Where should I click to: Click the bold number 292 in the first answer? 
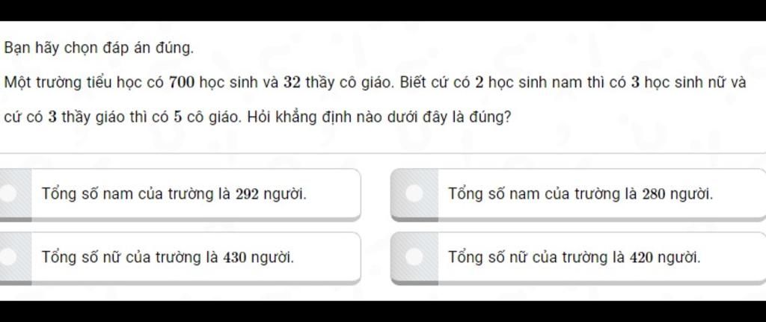(248, 194)
